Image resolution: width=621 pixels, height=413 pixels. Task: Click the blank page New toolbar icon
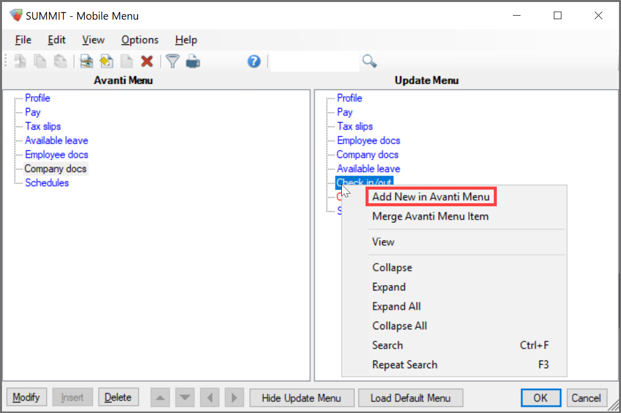(x=126, y=62)
